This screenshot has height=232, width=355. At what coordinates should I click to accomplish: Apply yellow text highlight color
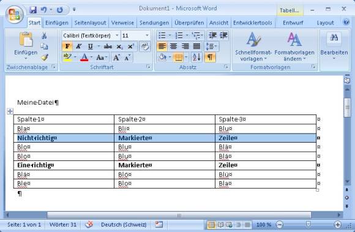[x=67, y=58]
